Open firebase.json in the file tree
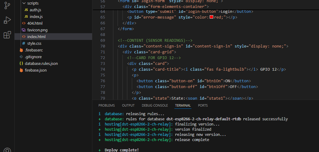Viewport: 319px width, 152px height. (36, 70)
